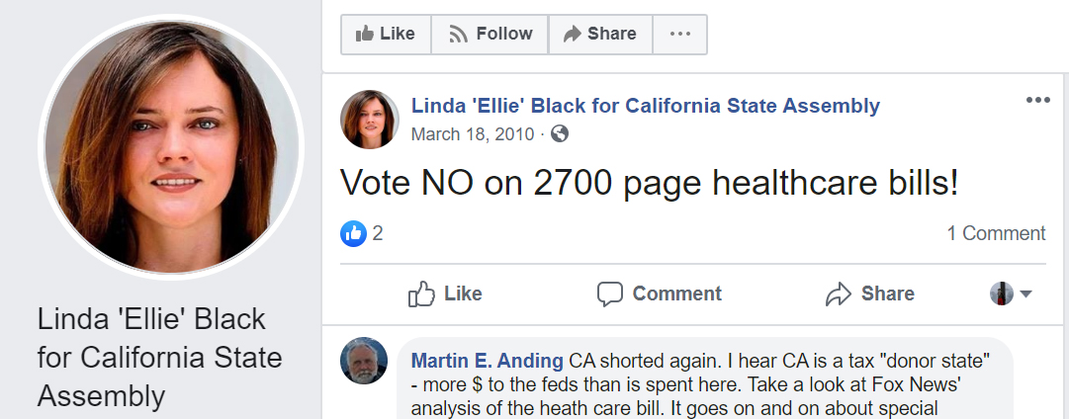Open the post author's small profile picture
The image size is (1069, 419).
[370, 119]
